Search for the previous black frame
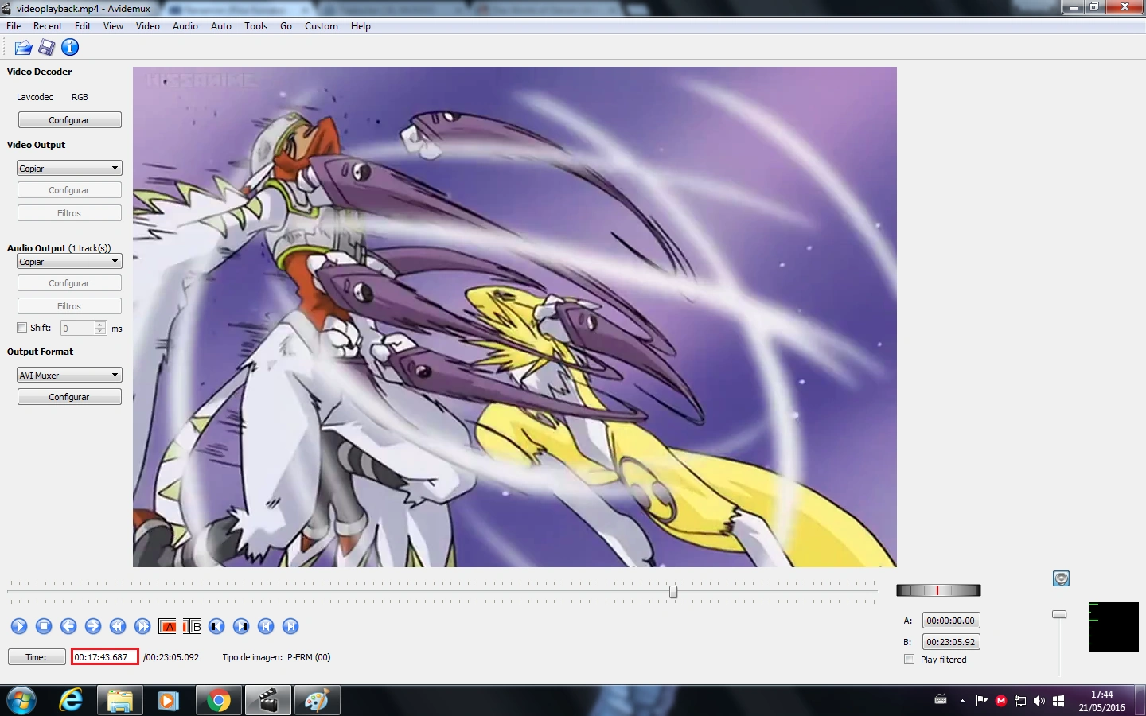The image size is (1146, 716). click(x=216, y=626)
